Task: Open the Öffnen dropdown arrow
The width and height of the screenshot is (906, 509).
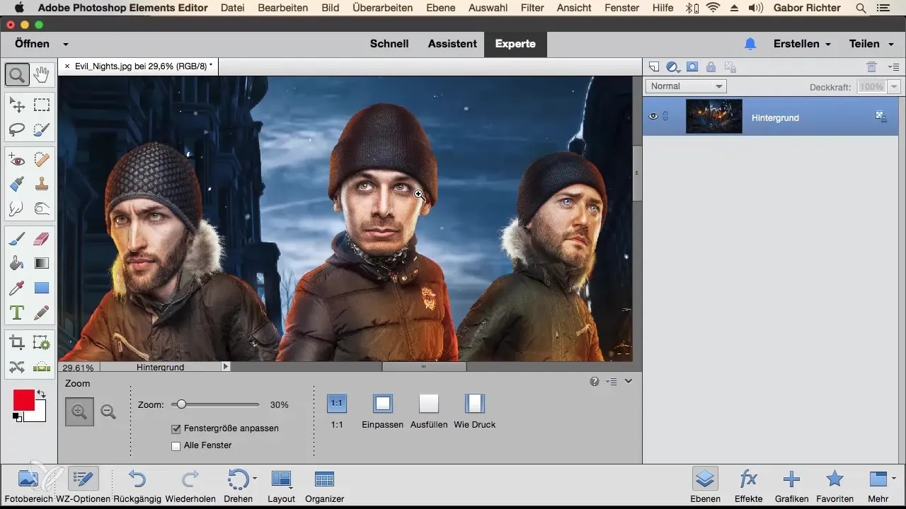Action: (x=66, y=44)
